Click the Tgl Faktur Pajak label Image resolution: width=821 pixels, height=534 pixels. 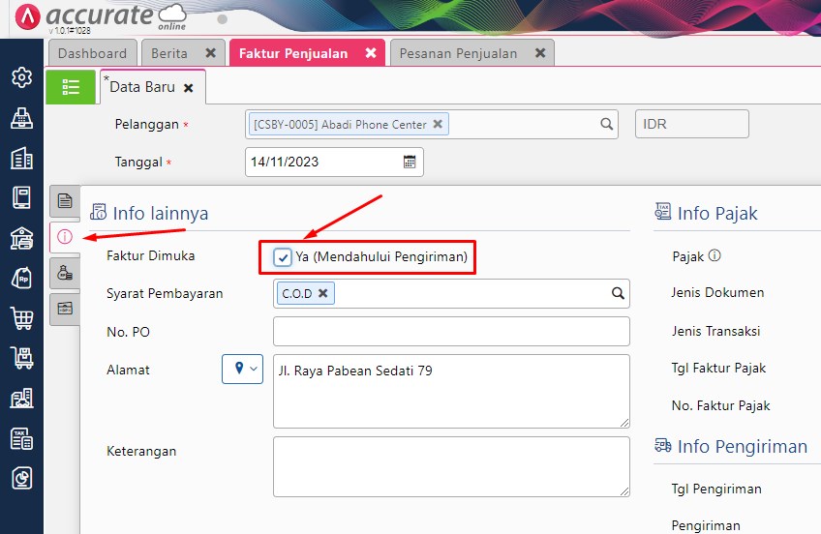tap(718, 369)
